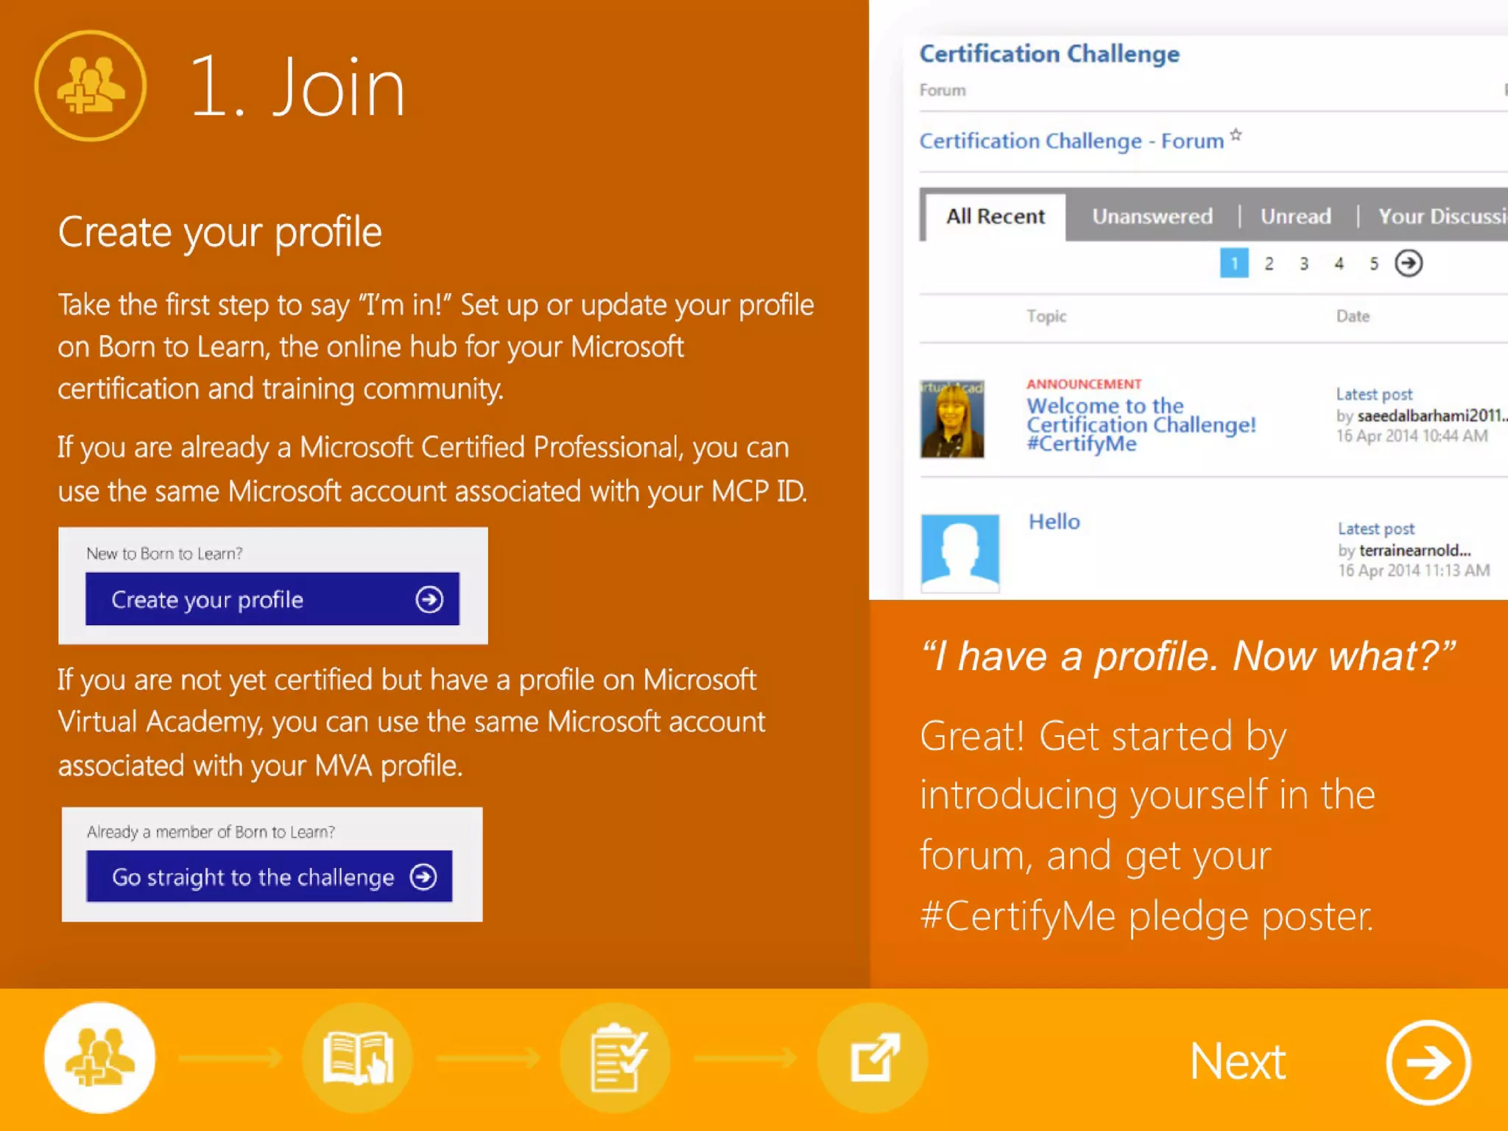Click the Create your profile button
The height and width of the screenshot is (1131, 1508).
click(272, 599)
